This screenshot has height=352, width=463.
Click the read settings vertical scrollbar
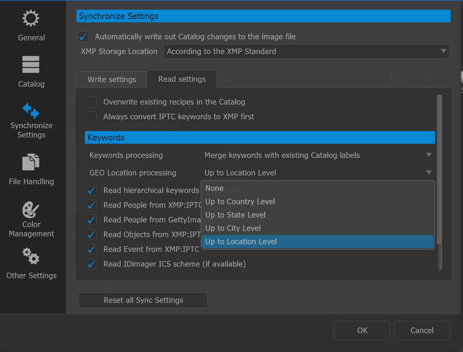pyautogui.click(x=440, y=170)
